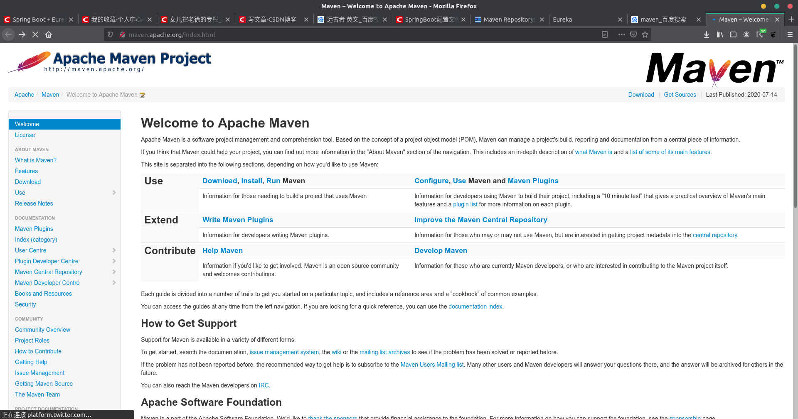The image size is (798, 419).
Task: Toggle reader view icon in address bar
Action: [x=605, y=34]
